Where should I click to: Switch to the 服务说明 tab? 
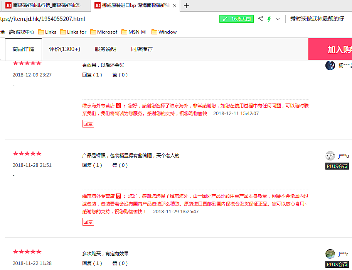click(106, 49)
